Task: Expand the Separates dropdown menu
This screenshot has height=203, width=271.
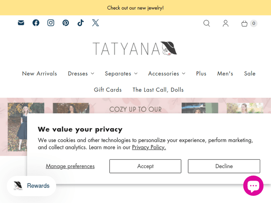Action: pos(121,74)
